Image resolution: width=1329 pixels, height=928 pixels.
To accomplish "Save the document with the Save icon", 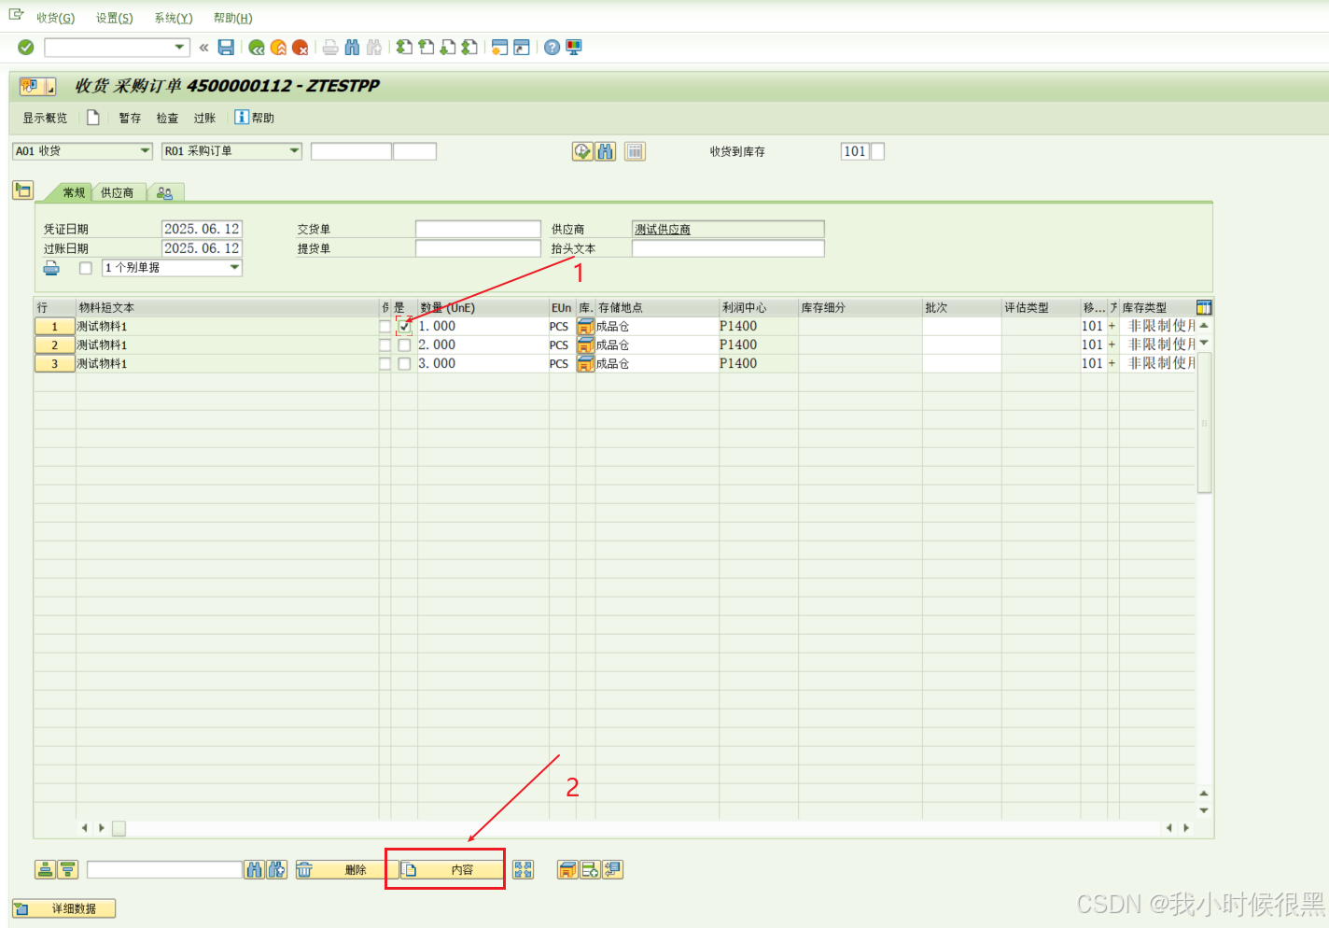I will point(226,47).
